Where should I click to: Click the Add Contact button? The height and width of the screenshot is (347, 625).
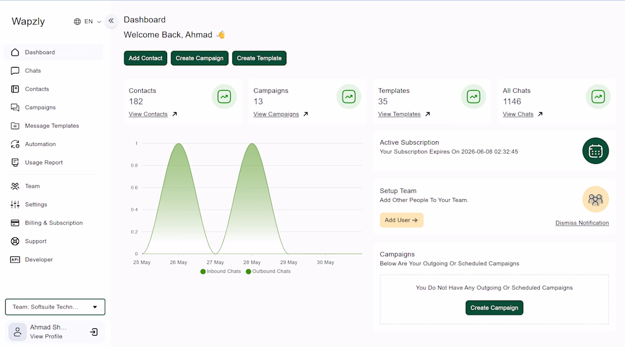145,58
